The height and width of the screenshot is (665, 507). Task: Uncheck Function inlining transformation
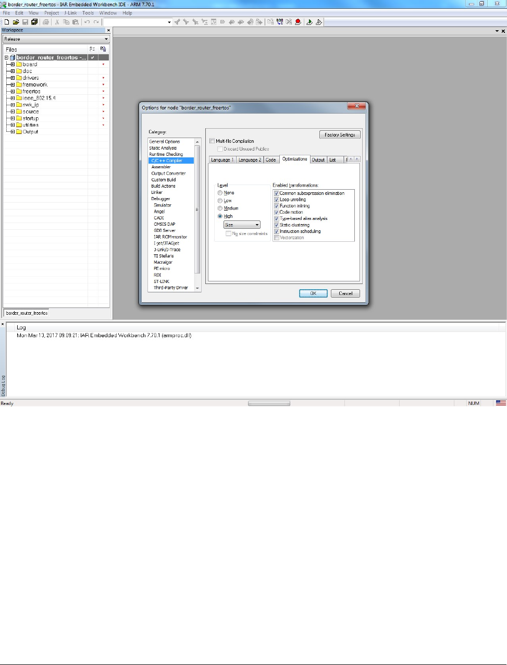click(277, 206)
